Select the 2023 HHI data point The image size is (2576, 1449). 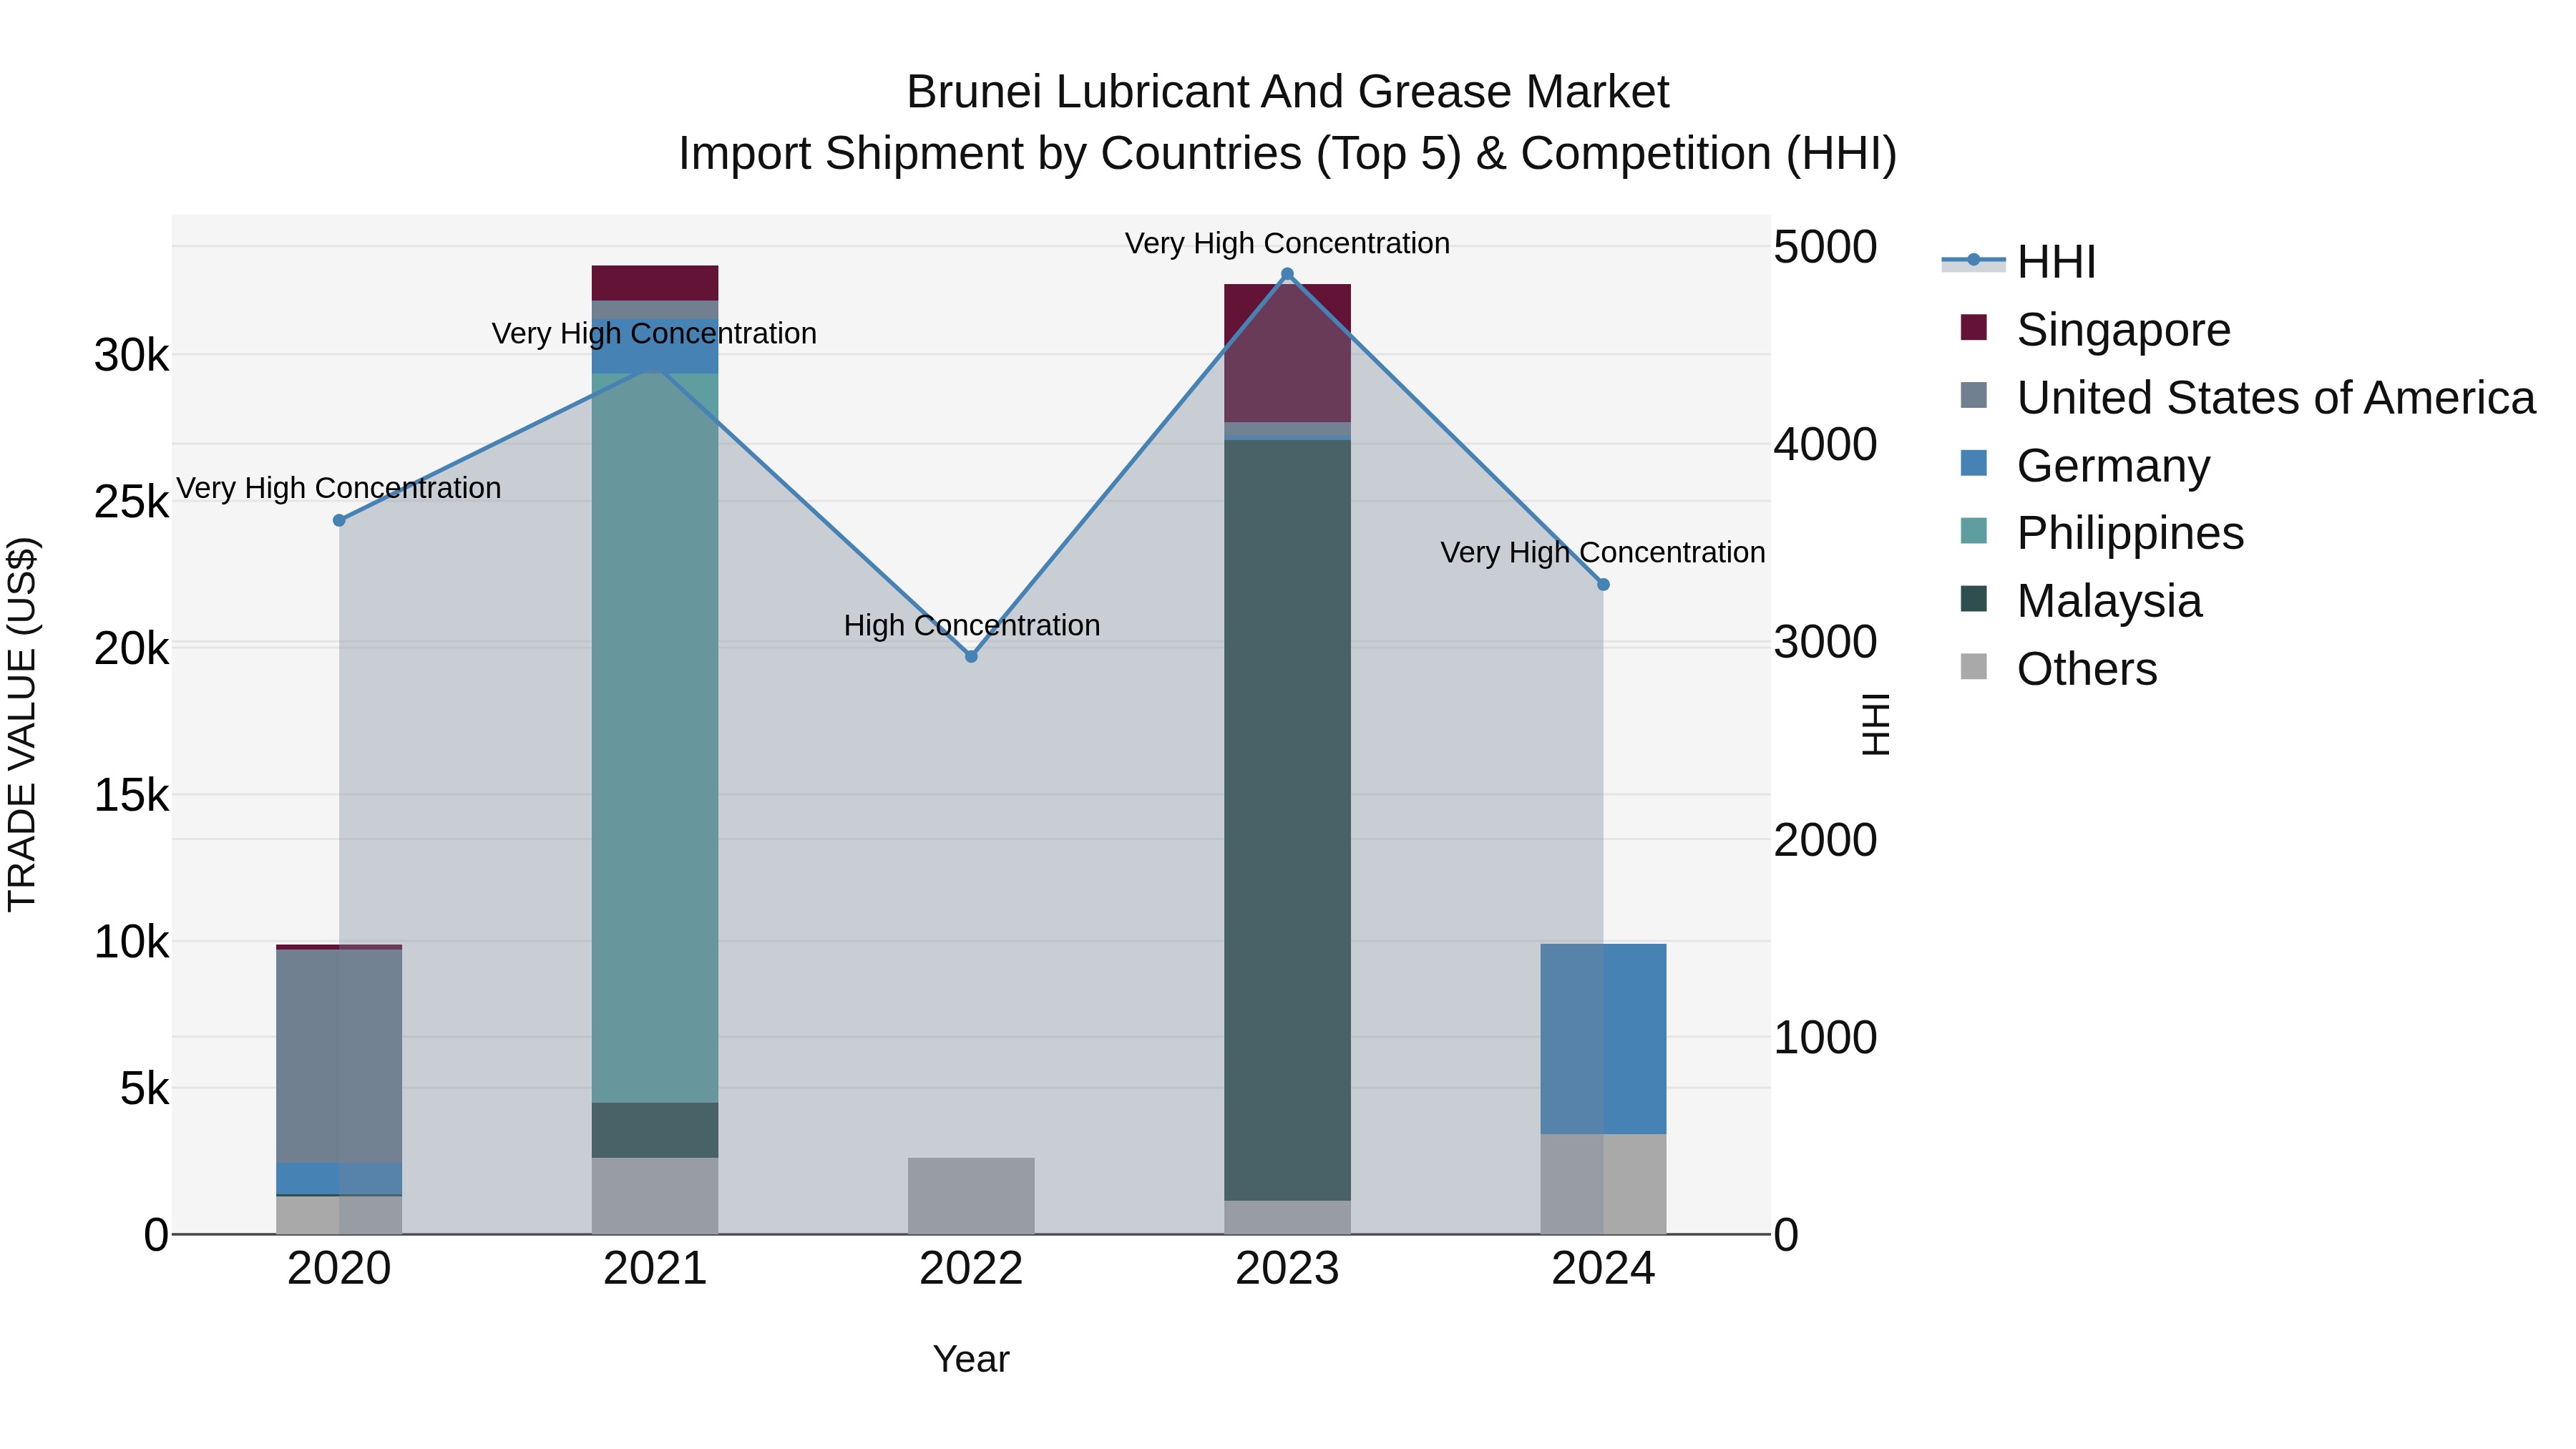coord(1287,274)
